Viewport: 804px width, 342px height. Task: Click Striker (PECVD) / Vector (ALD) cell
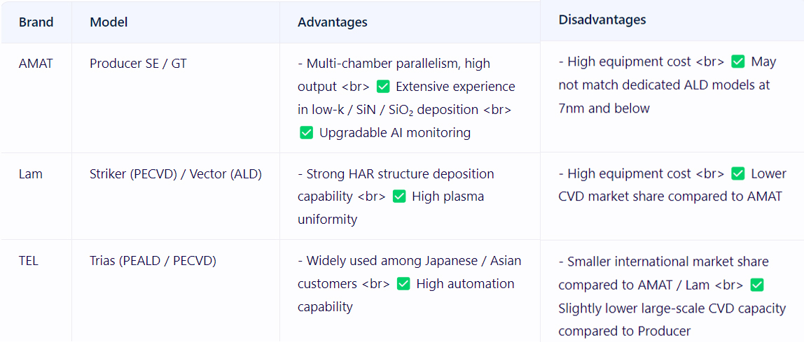pos(176,174)
